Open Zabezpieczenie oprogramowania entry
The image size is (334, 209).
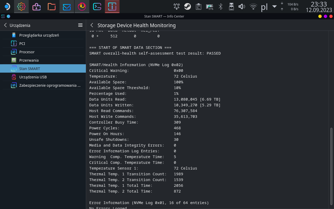(50, 85)
